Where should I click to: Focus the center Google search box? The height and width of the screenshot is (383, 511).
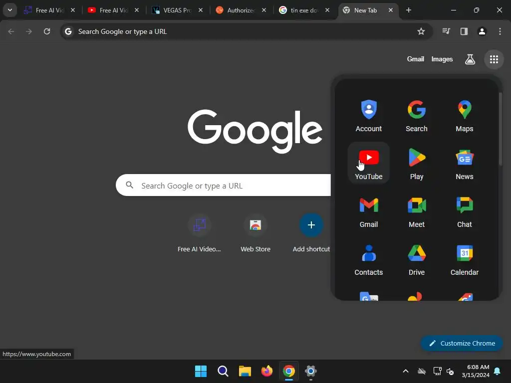[x=224, y=186]
